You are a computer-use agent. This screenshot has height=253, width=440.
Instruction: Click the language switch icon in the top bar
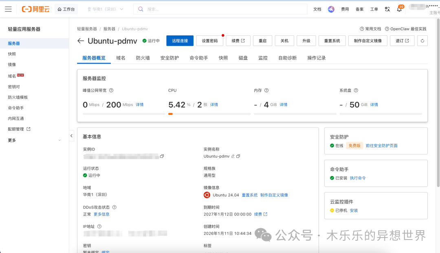coord(387,9)
